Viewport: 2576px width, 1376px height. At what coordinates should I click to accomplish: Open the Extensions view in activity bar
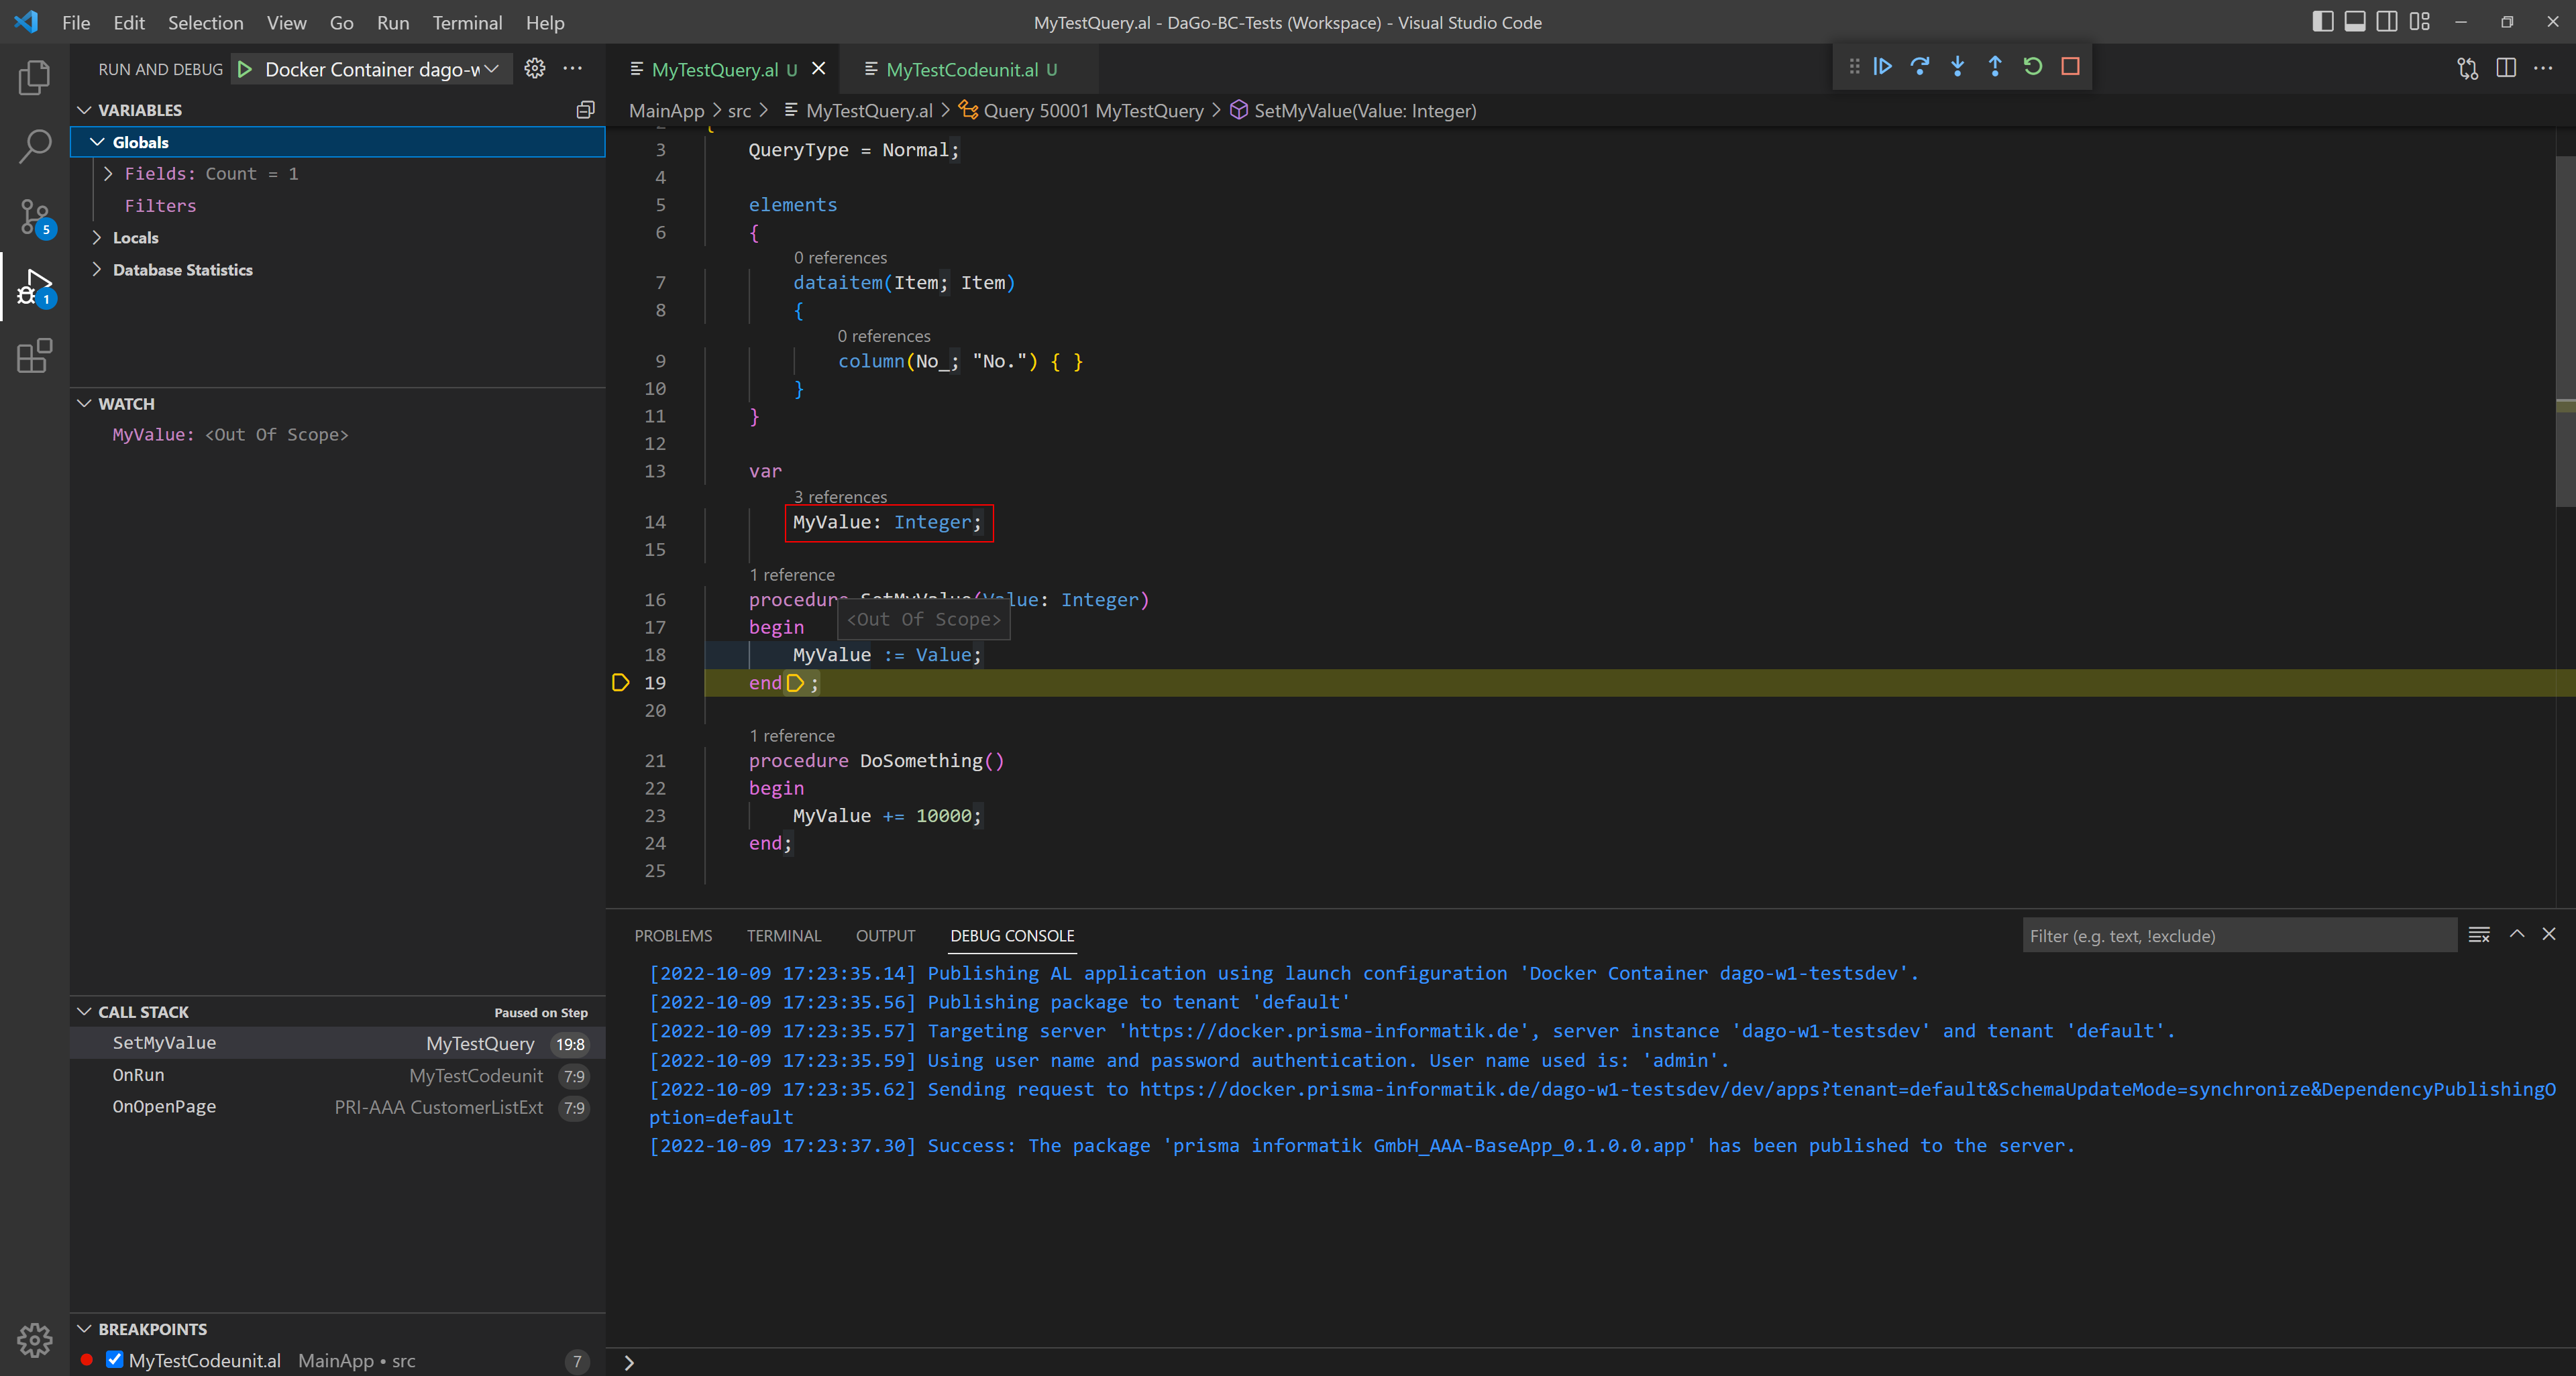click(x=34, y=356)
